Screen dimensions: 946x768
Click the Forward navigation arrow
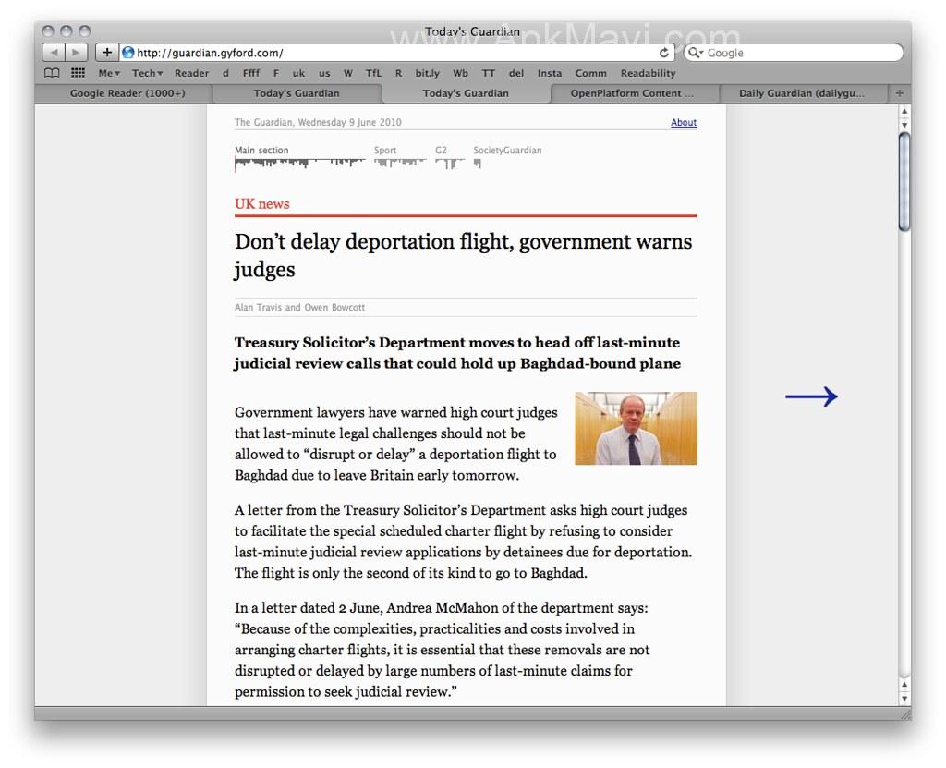[x=77, y=53]
